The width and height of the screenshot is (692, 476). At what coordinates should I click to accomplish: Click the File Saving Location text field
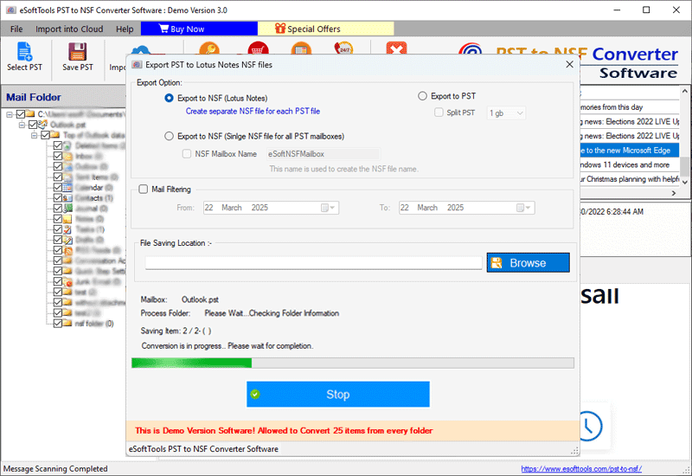[x=313, y=263]
